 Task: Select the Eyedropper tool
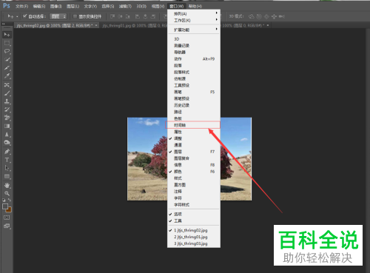pyautogui.click(x=7, y=76)
